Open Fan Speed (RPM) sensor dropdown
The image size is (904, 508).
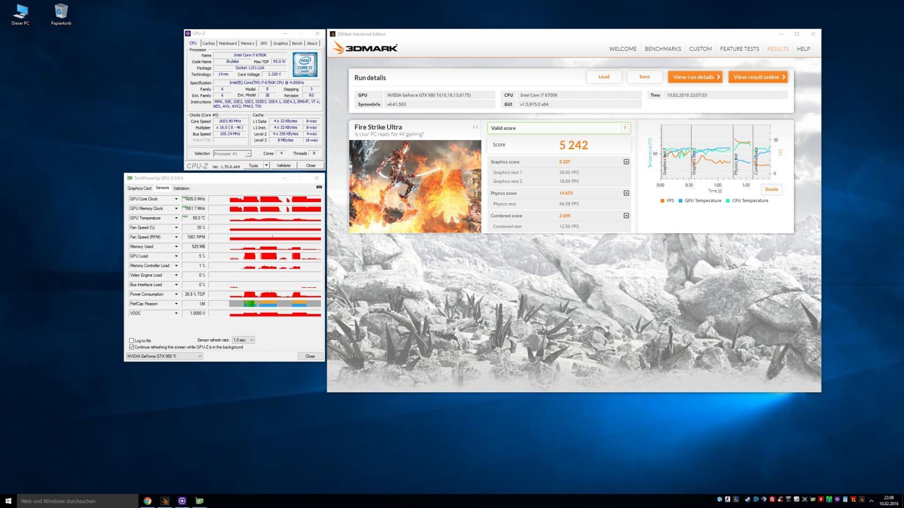176,237
